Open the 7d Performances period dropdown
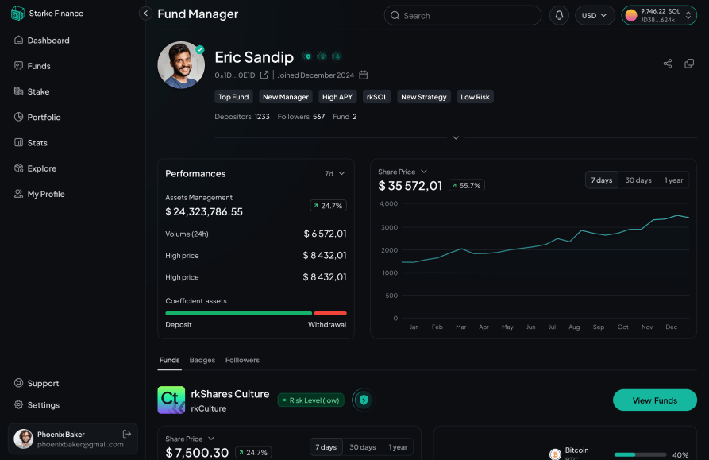This screenshot has height=460, width=709. click(x=334, y=174)
